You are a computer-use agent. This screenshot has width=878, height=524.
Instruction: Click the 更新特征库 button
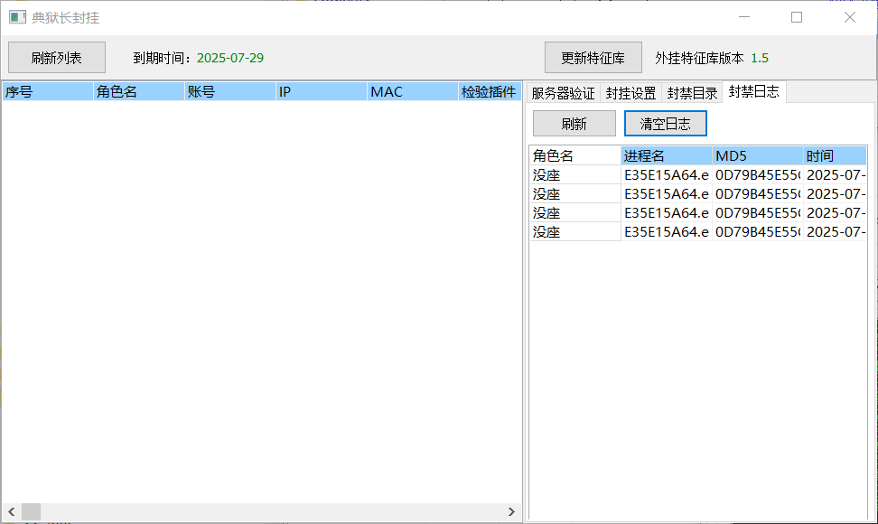593,58
